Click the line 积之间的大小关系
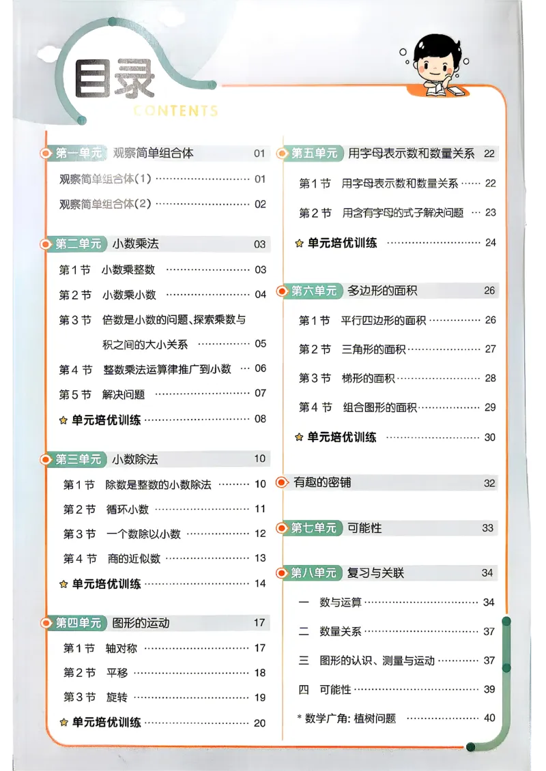 coord(145,345)
